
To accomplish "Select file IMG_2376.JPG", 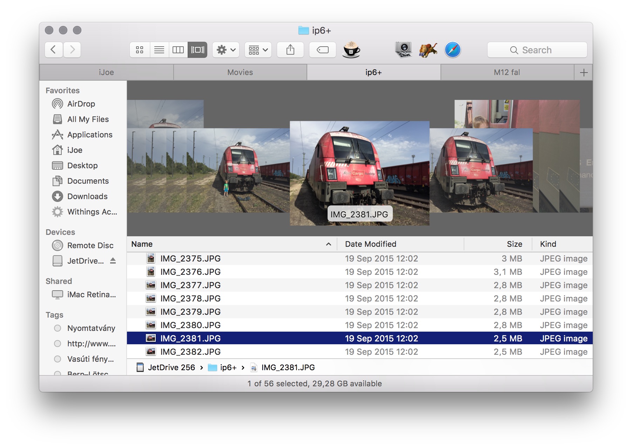I will point(360,272).
